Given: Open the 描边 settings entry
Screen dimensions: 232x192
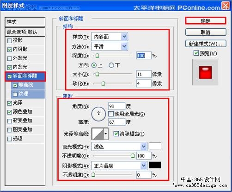Looking at the screenshot, I should [18, 138].
